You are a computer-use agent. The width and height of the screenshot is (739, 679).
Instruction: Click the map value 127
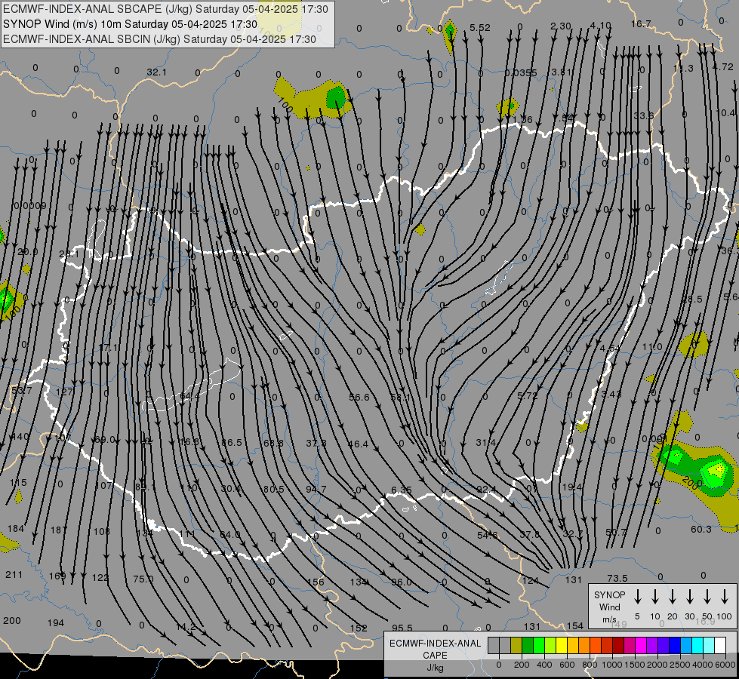coord(64,392)
